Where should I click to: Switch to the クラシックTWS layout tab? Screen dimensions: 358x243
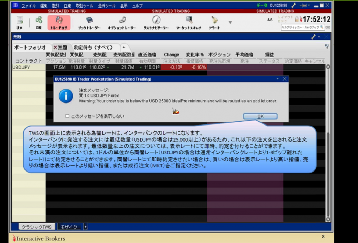coord(36,227)
